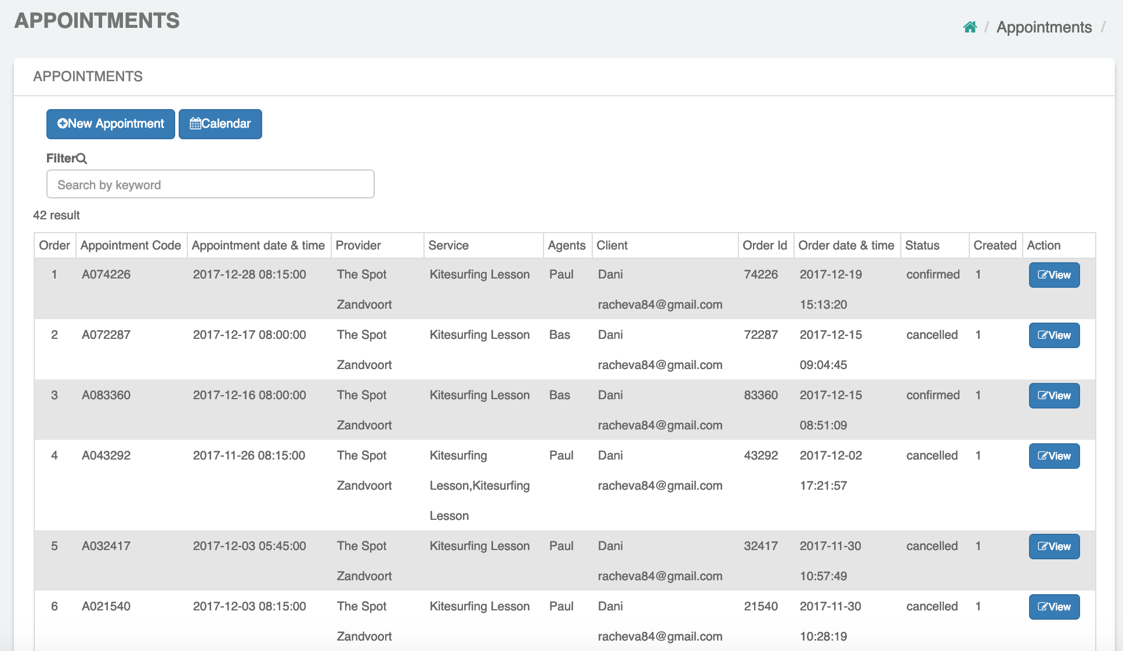Screen dimensions: 1123x651
Task: Open the Calendar view
Action: pyautogui.click(x=220, y=124)
